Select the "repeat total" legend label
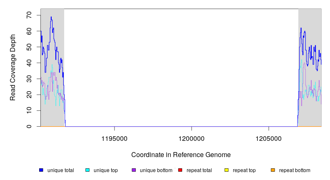 coord(199,170)
